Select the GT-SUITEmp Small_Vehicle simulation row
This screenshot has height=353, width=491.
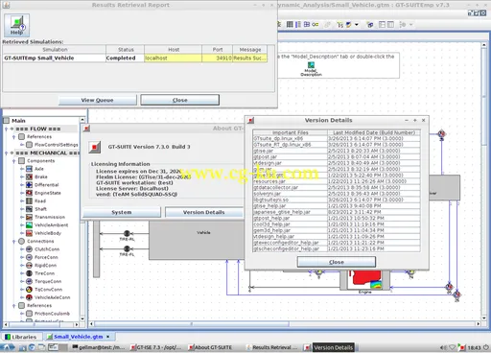134,58
